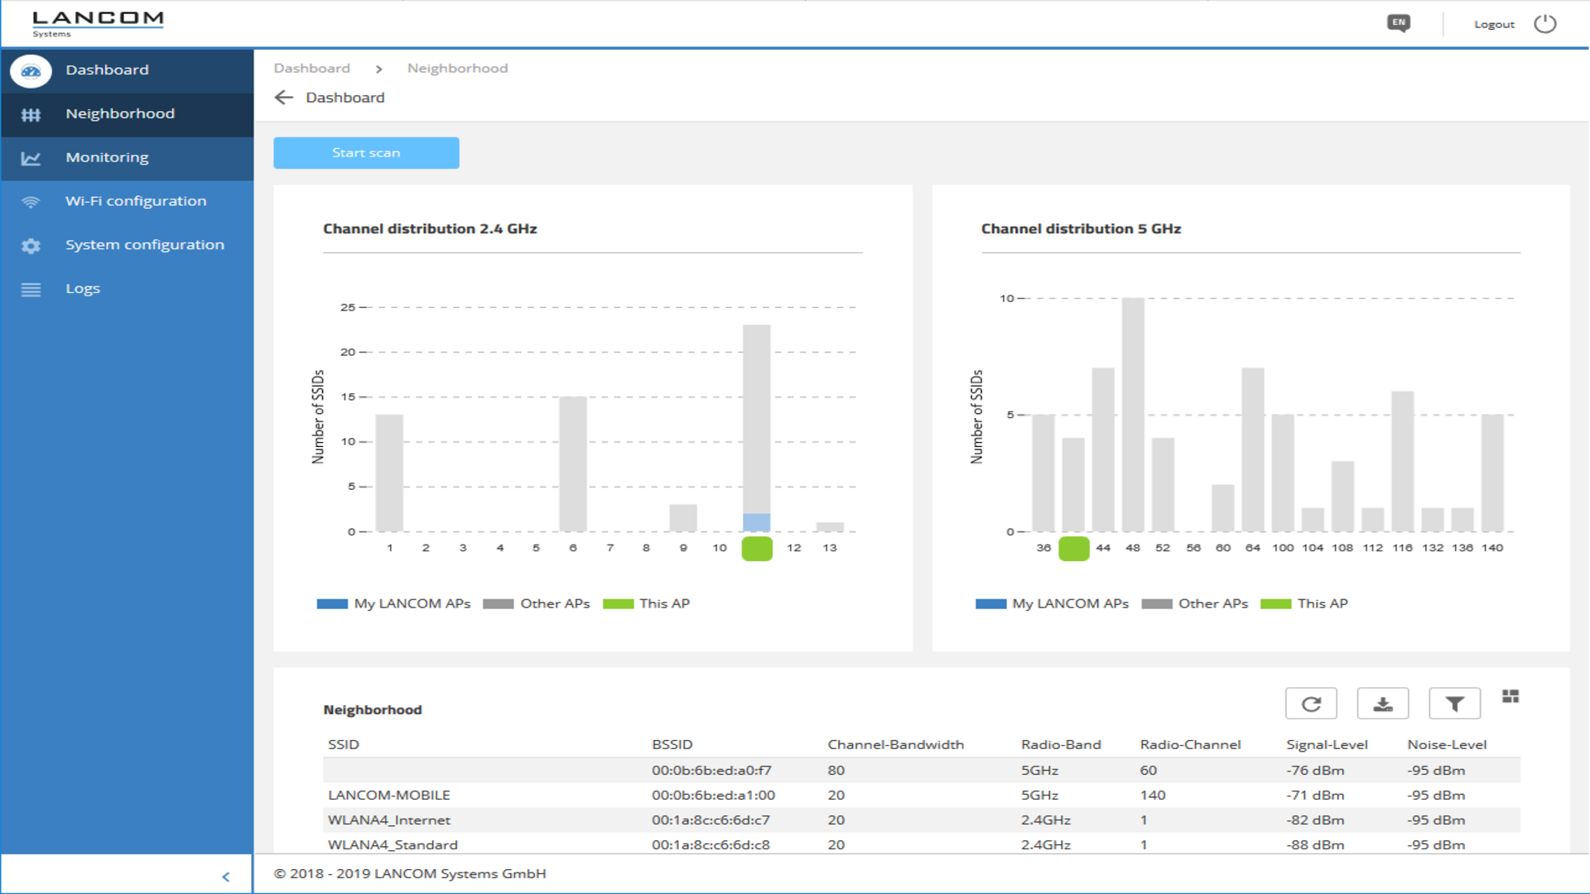Image resolution: width=1590 pixels, height=894 pixels.
Task: Toggle My LANCOM APs legend, 2.4 GHz
Action: coord(393,603)
